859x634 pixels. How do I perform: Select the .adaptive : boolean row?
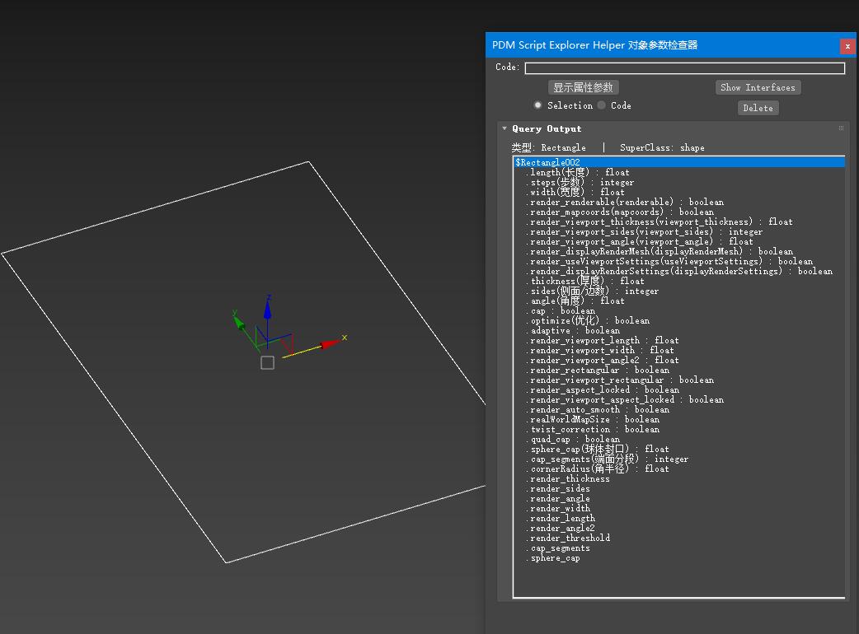pyautogui.click(x=678, y=330)
